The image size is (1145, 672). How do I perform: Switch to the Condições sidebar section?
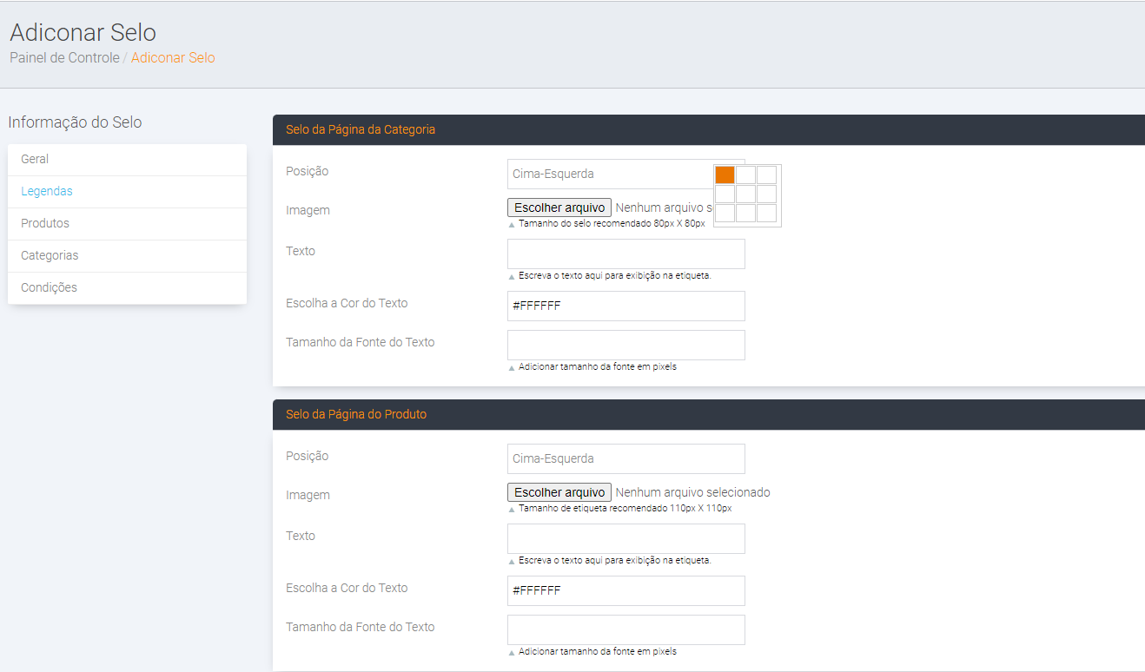(127, 288)
